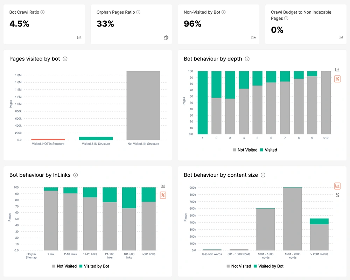Screen dimensions: 350x280
Task: Click the trend chart icon on Non-Visited by Bot card
Action: pyautogui.click(x=254, y=37)
